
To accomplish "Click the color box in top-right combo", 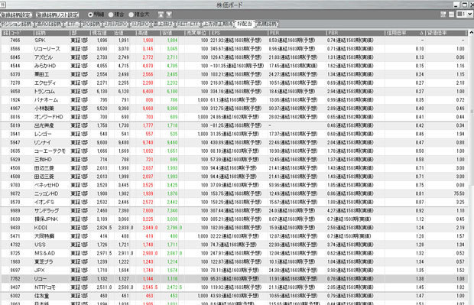I will coord(459,14).
